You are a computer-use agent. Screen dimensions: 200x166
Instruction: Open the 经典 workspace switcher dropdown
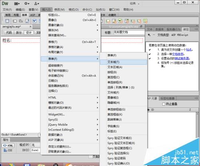click(134, 4)
